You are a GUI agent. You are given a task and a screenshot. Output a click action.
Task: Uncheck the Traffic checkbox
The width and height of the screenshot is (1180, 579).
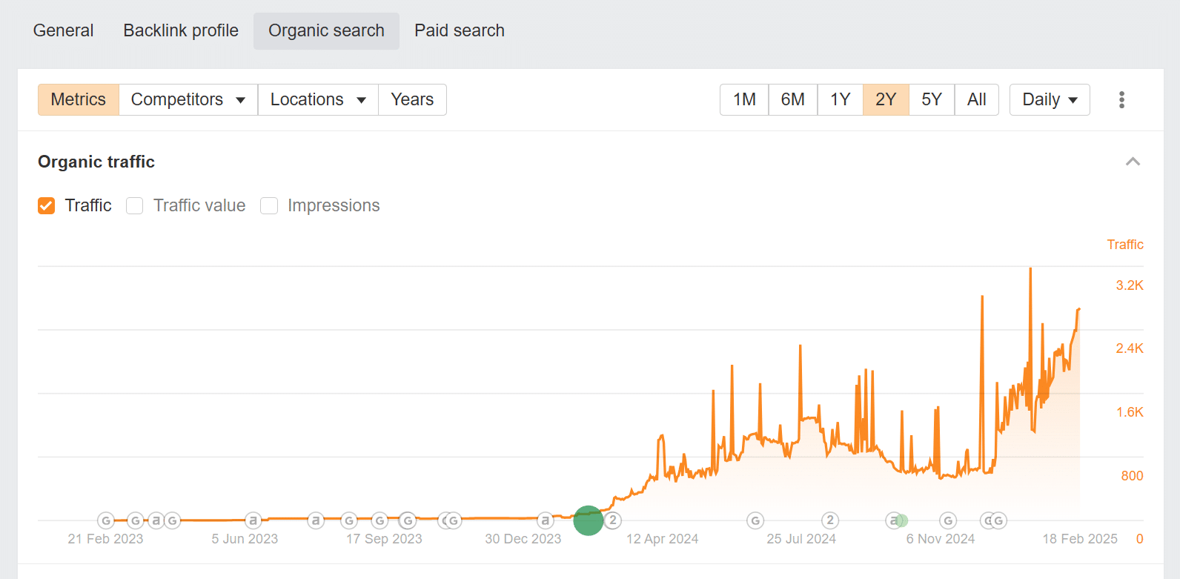tap(47, 206)
